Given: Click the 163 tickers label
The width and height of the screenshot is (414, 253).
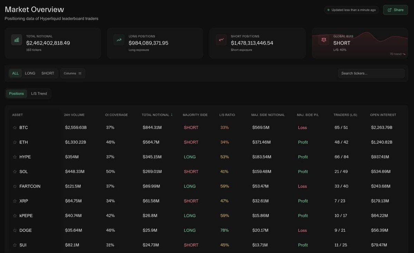Looking at the screenshot, I should coord(33,50).
